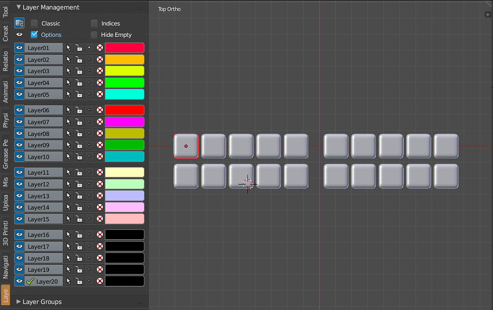Open the Tool tab in the sidebar

pos(5,12)
